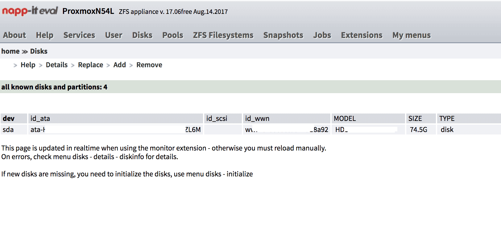501x227 pixels.
Task: Open the Add disk submenu
Action: click(x=120, y=65)
